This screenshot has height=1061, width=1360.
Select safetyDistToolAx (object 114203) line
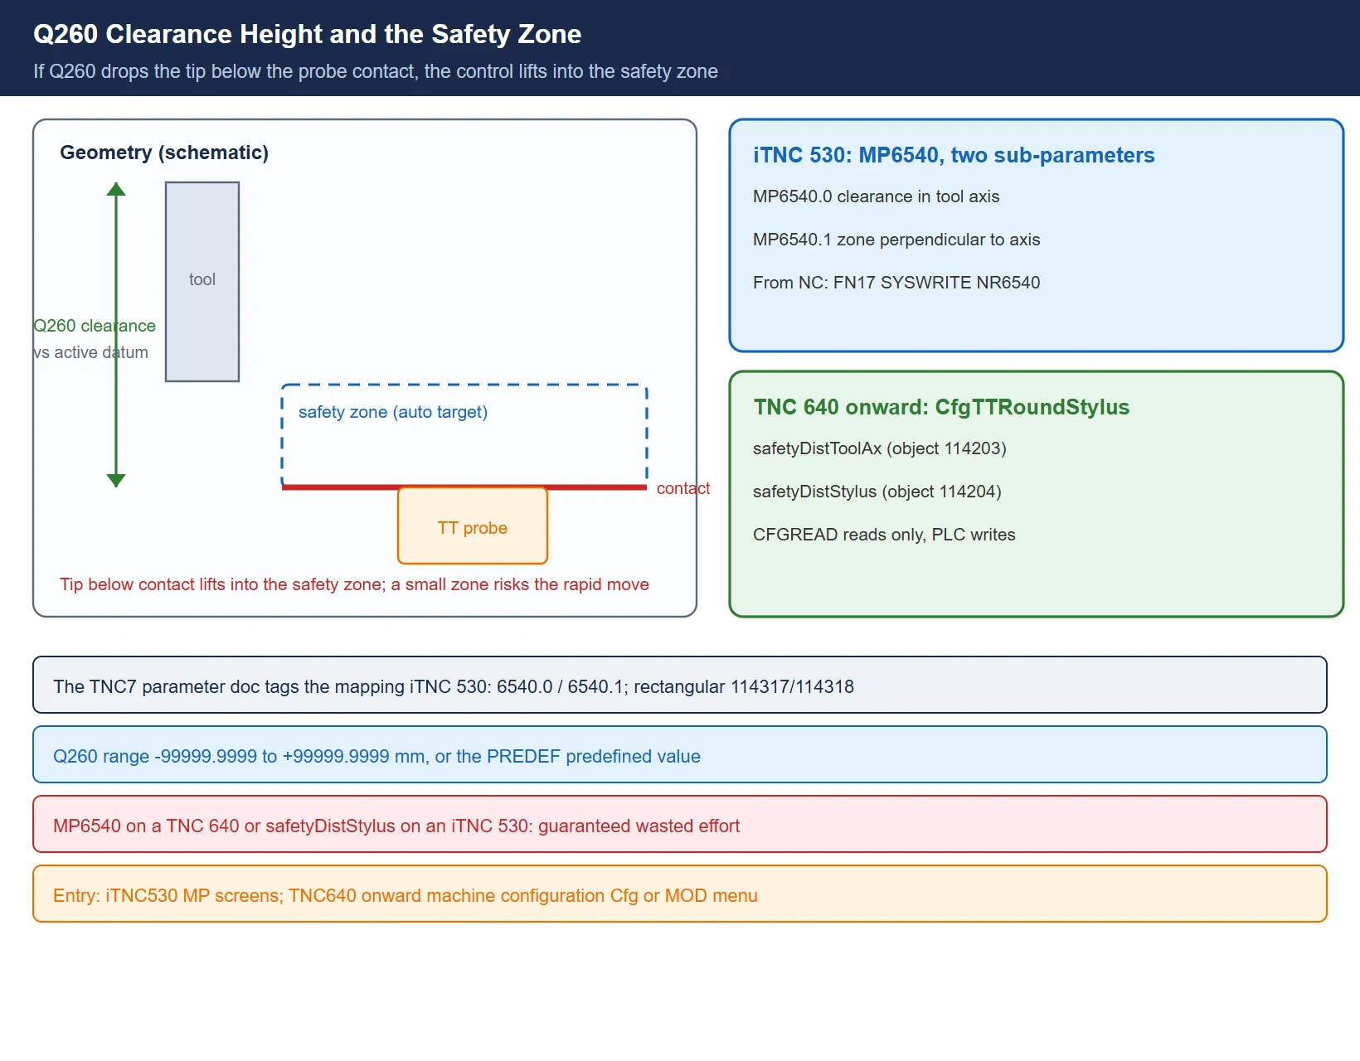point(879,448)
